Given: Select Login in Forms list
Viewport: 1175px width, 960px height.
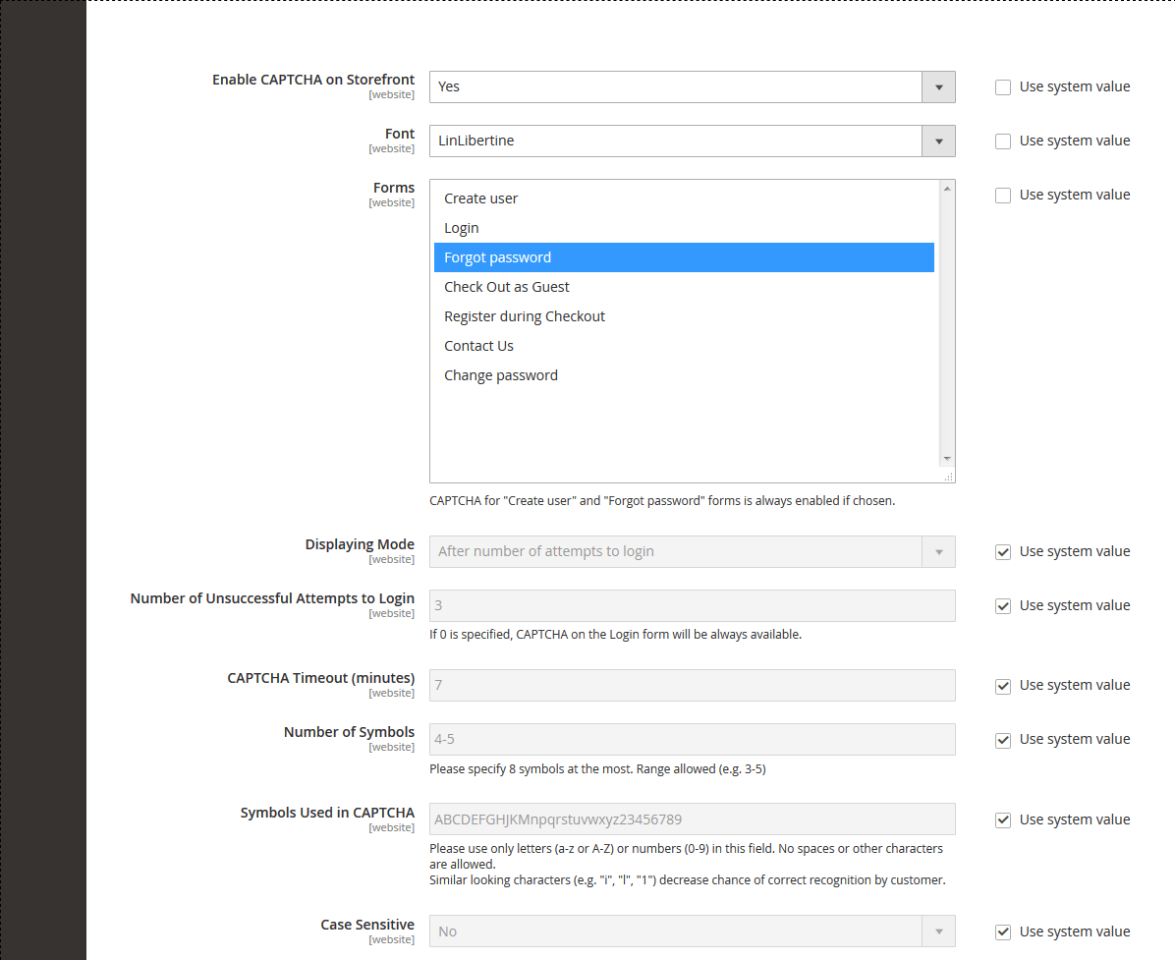Looking at the screenshot, I should 684,228.
